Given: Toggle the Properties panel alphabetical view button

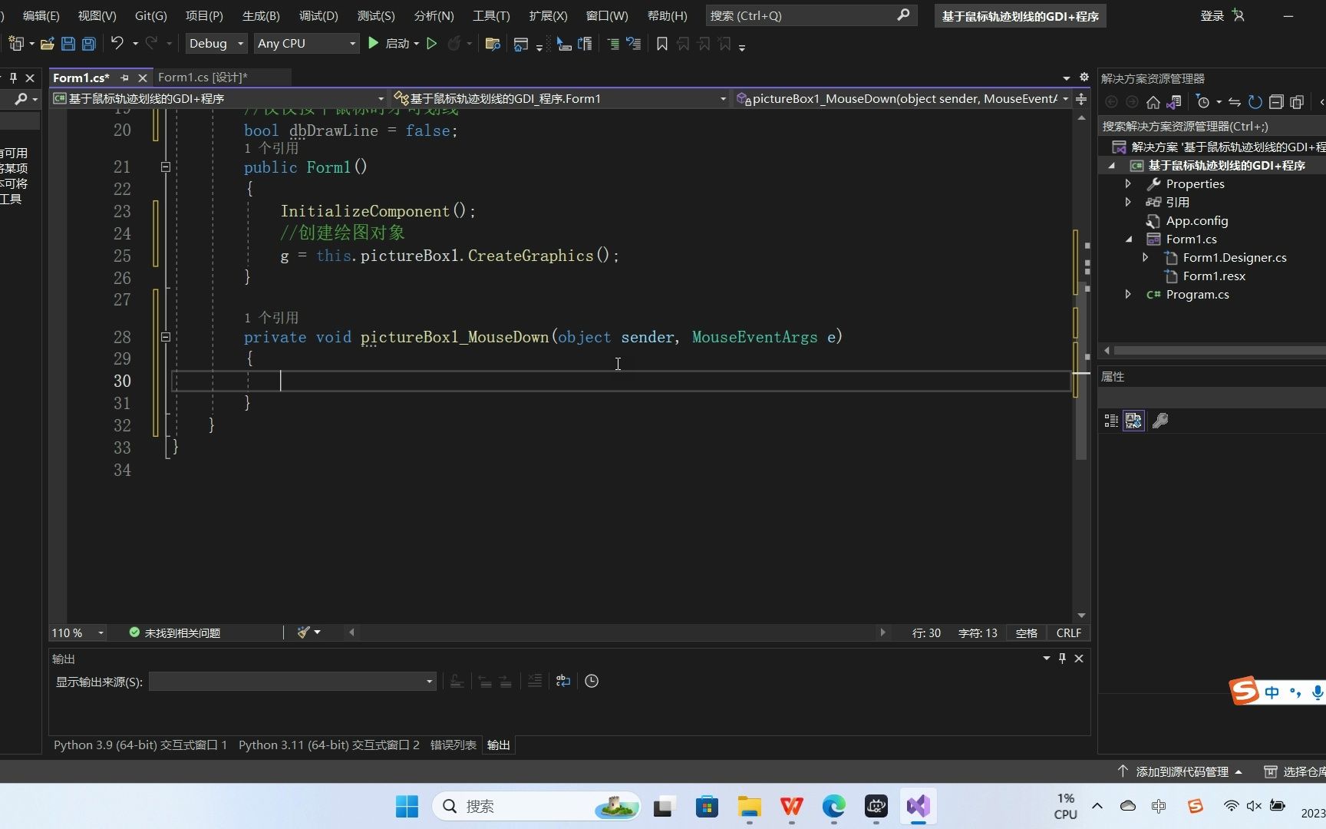Looking at the screenshot, I should pos(1133,420).
